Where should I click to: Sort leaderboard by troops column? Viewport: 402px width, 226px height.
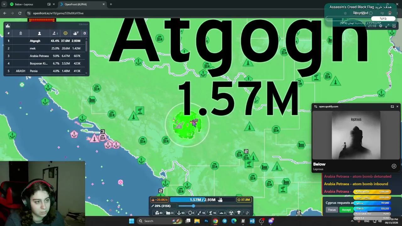(76, 33)
